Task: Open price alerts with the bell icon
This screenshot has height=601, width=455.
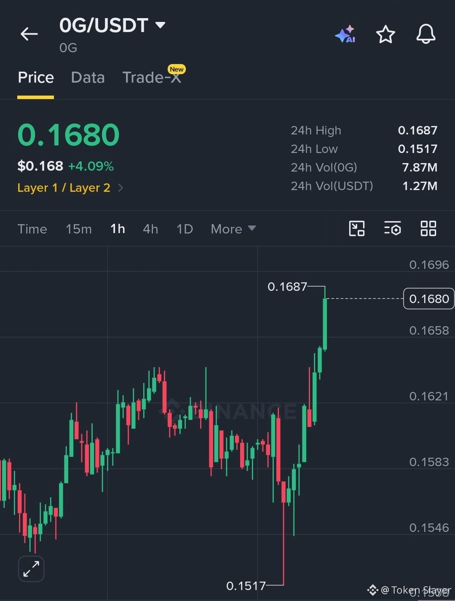Action: click(426, 34)
